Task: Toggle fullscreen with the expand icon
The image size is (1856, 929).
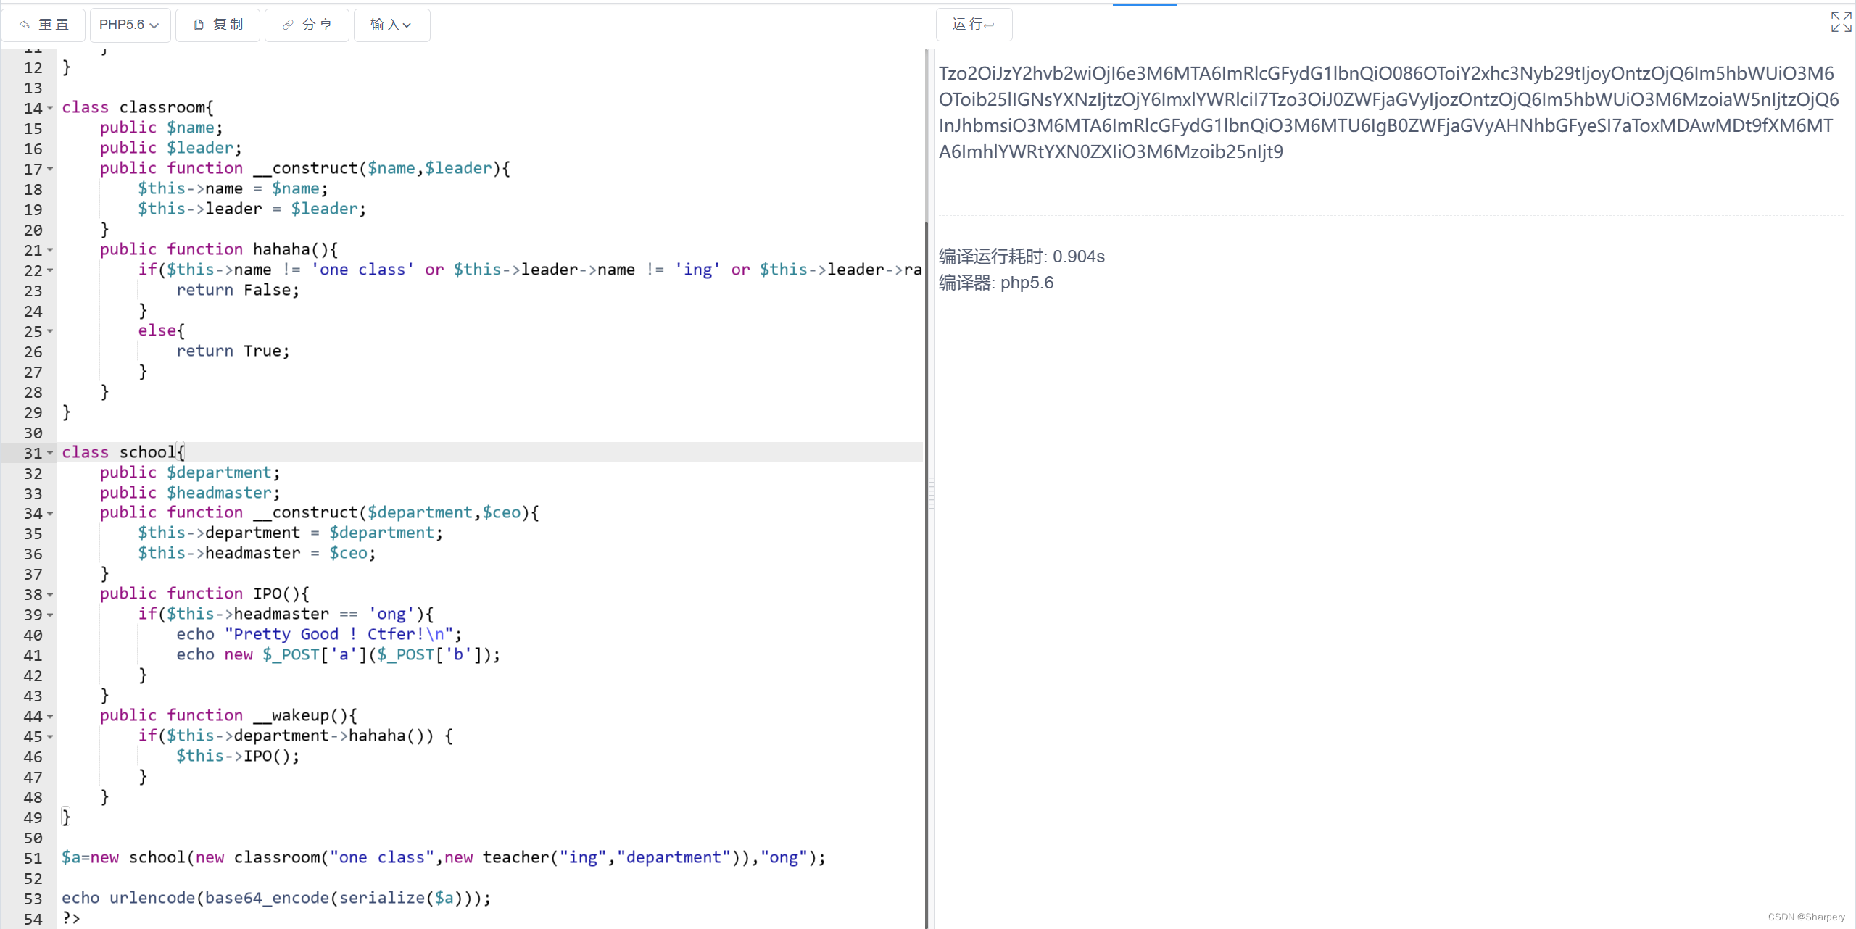Action: (x=1841, y=22)
